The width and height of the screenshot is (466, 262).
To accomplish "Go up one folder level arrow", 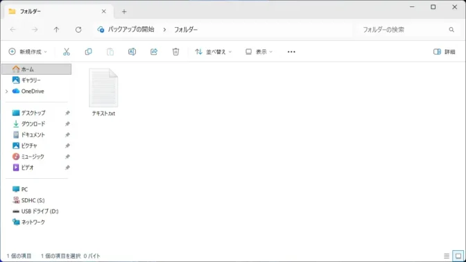I will tap(56, 29).
